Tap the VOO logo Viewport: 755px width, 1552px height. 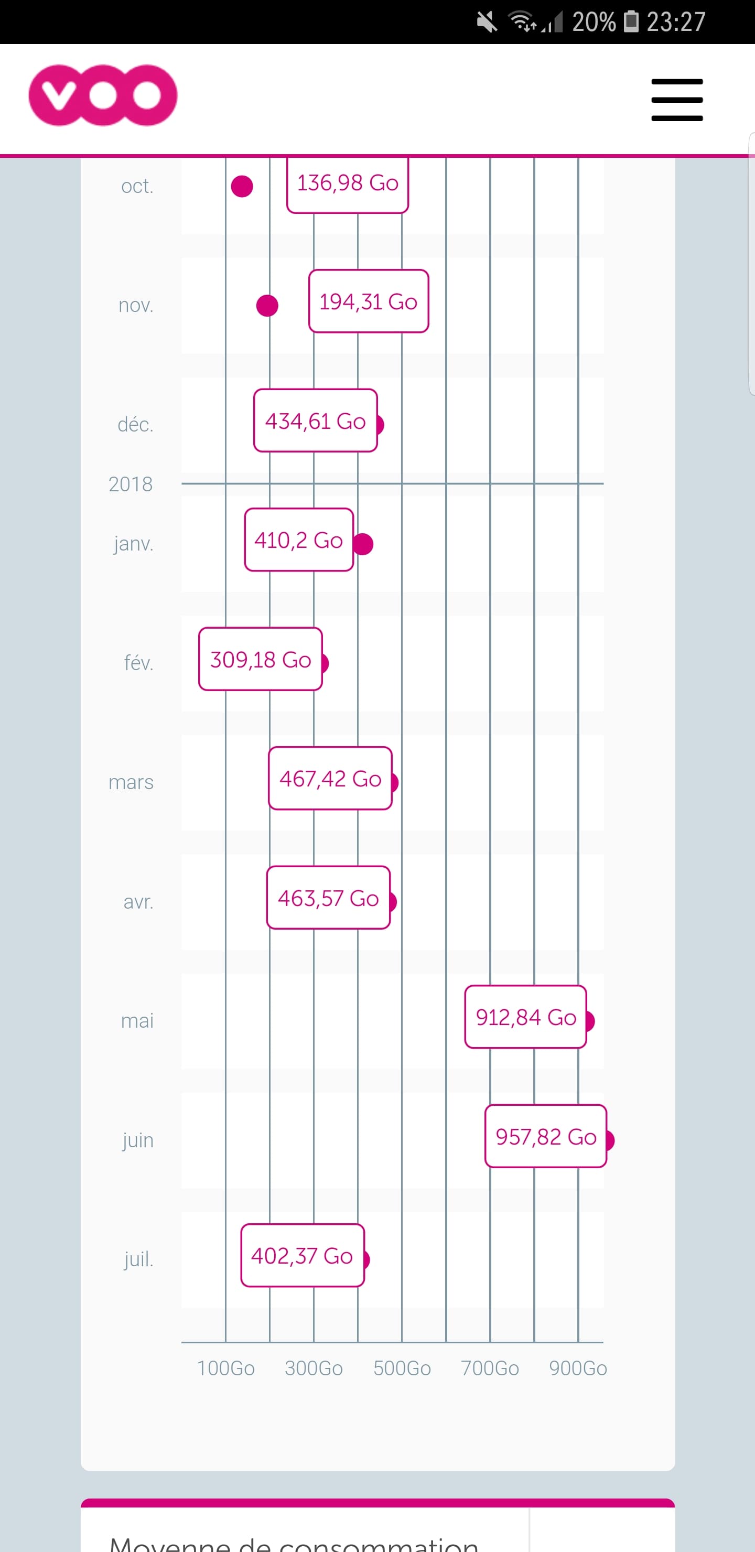[103, 95]
